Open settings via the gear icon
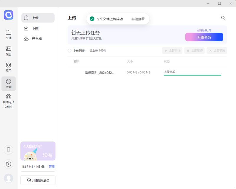The width and height of the screenshot is (236, 189). pos(9,164)
